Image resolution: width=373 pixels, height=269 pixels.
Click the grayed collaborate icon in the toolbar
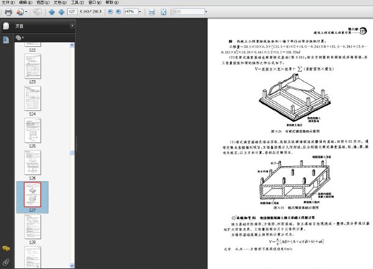[x=37, y=12]
